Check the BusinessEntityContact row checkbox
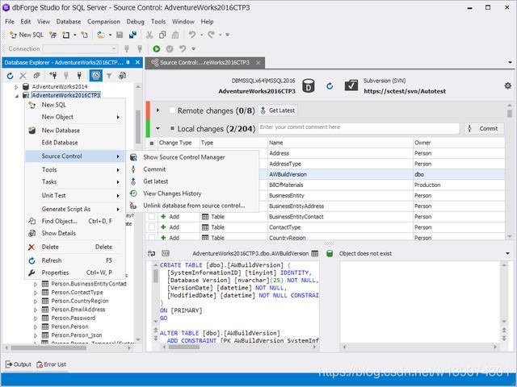 [151, 217]
